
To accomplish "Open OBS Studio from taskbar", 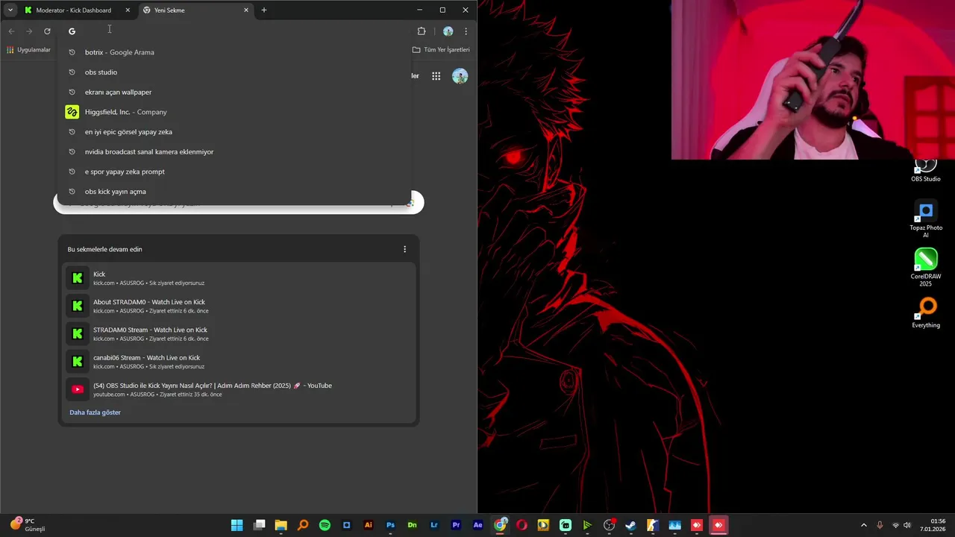I will point(610,525).
